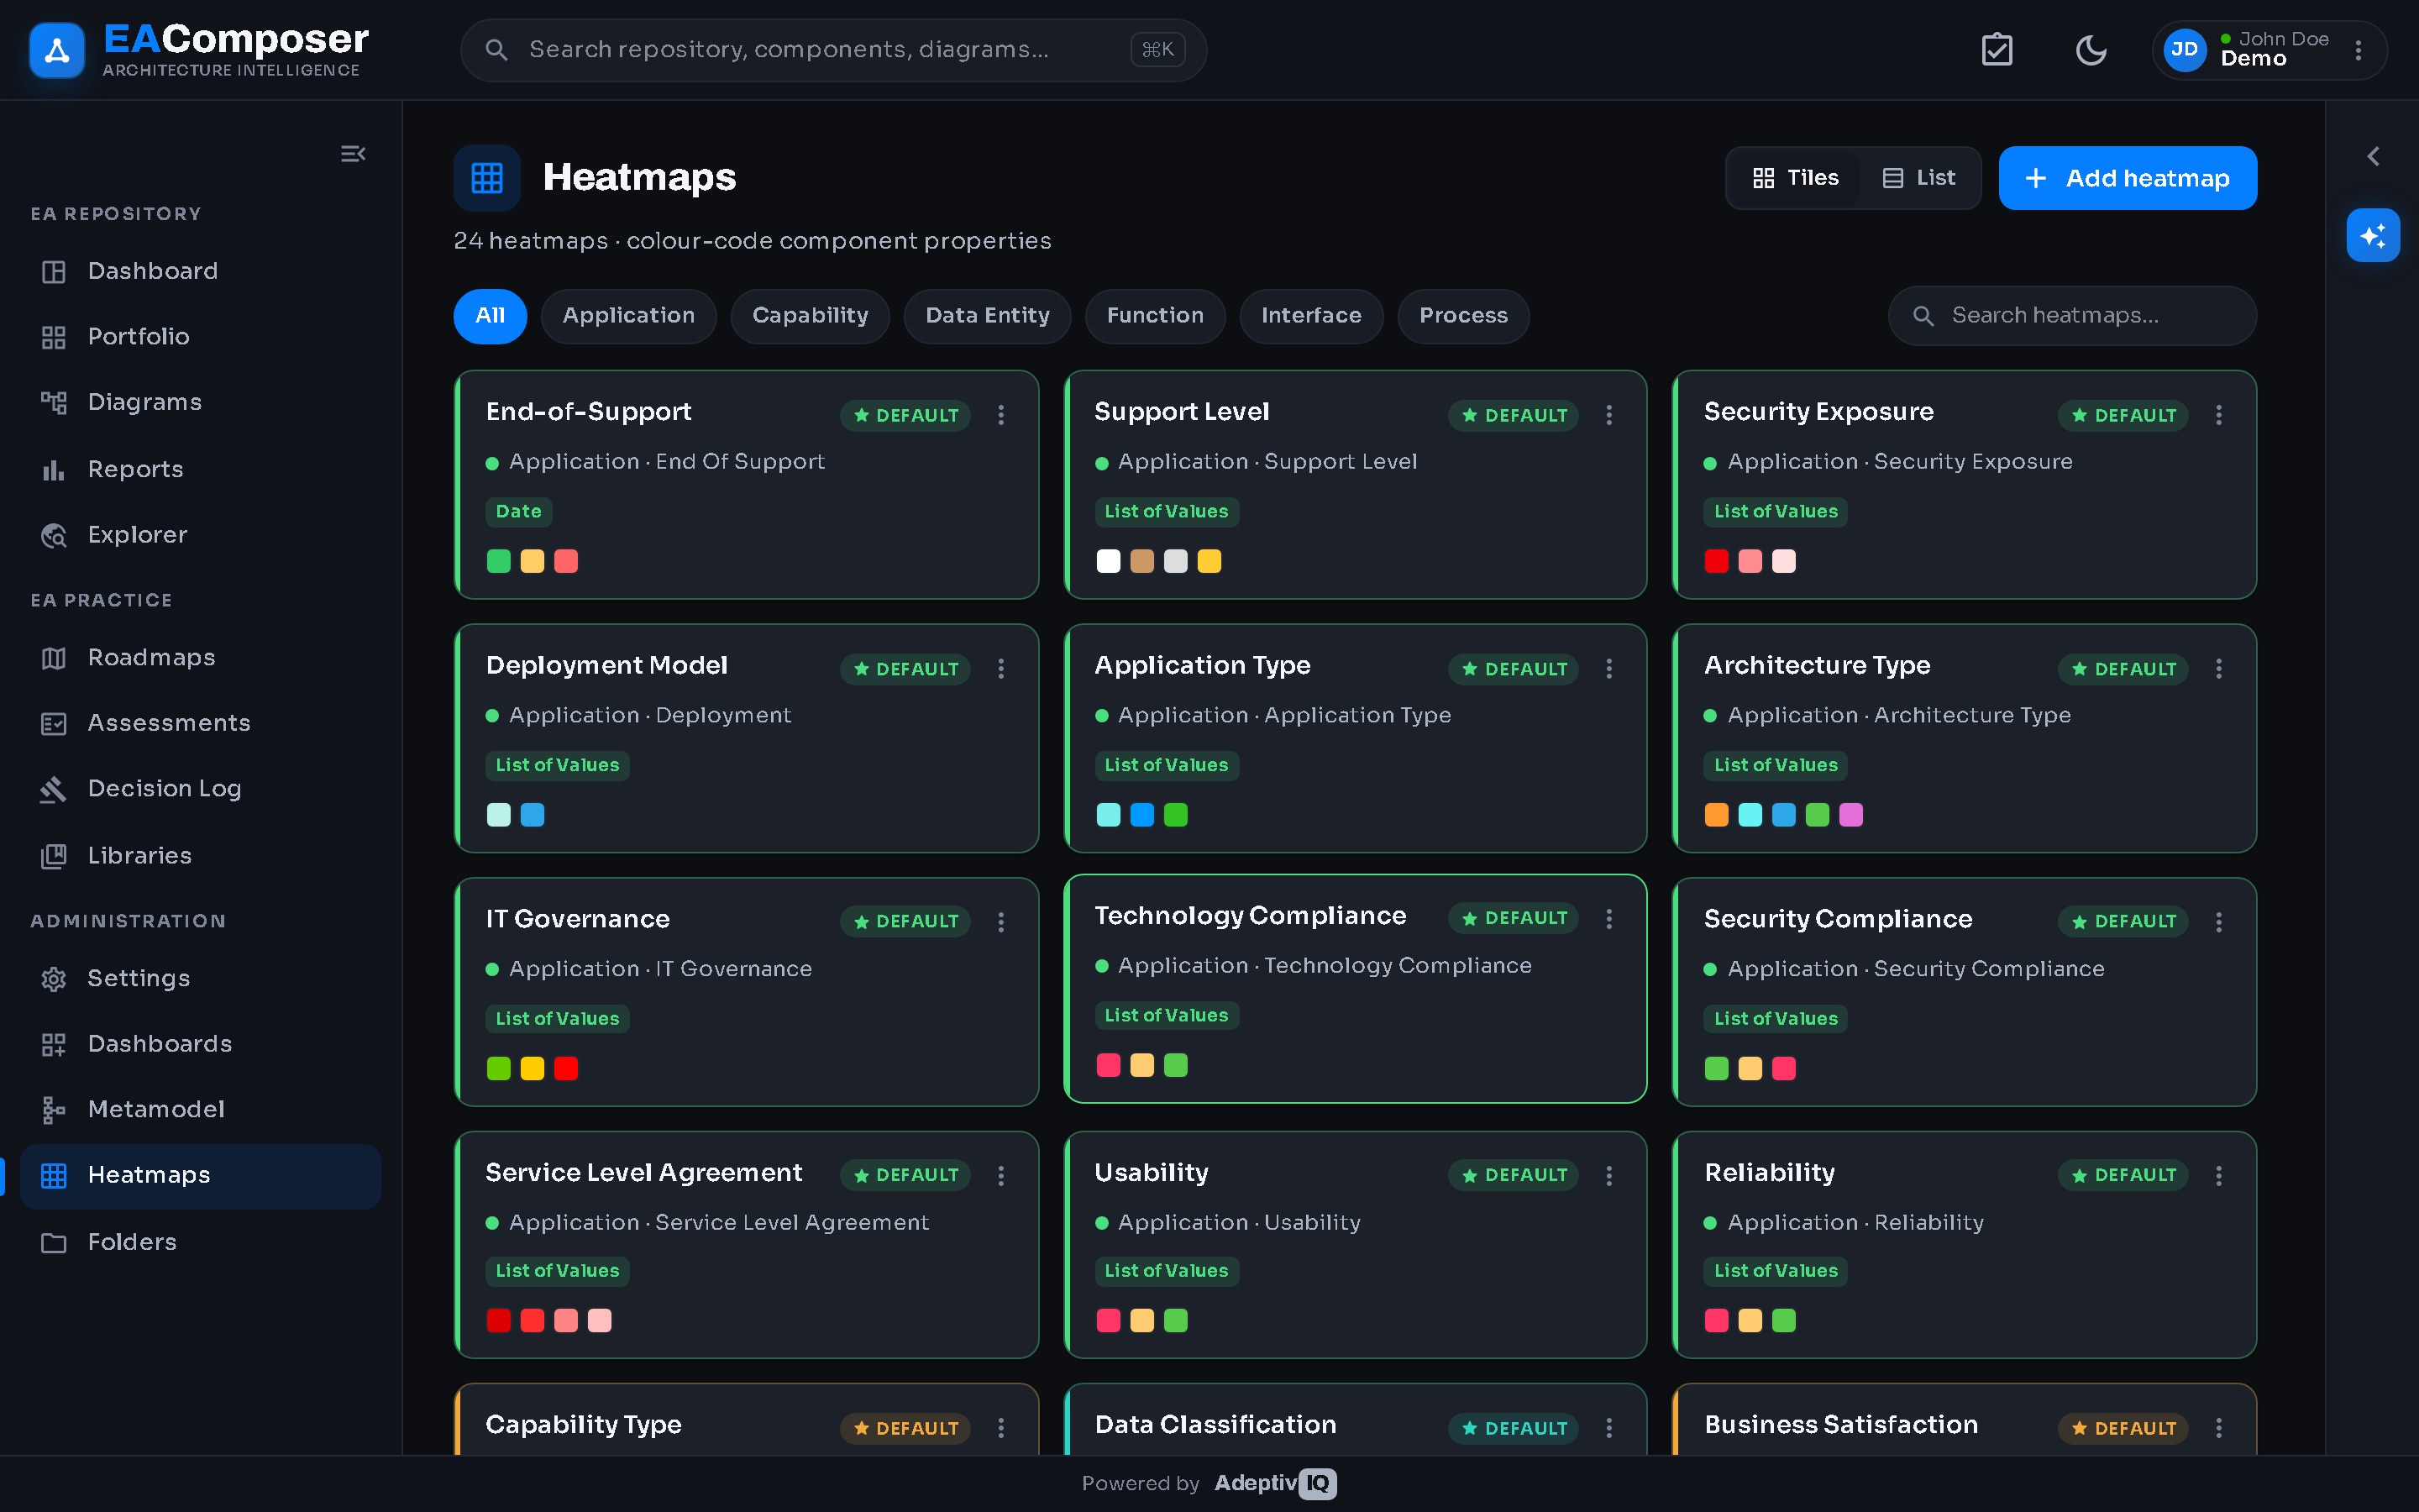This screenshot has height=1512, width=2419.
Task: Open John Doe user menu dots
Action: (2358, 49)
